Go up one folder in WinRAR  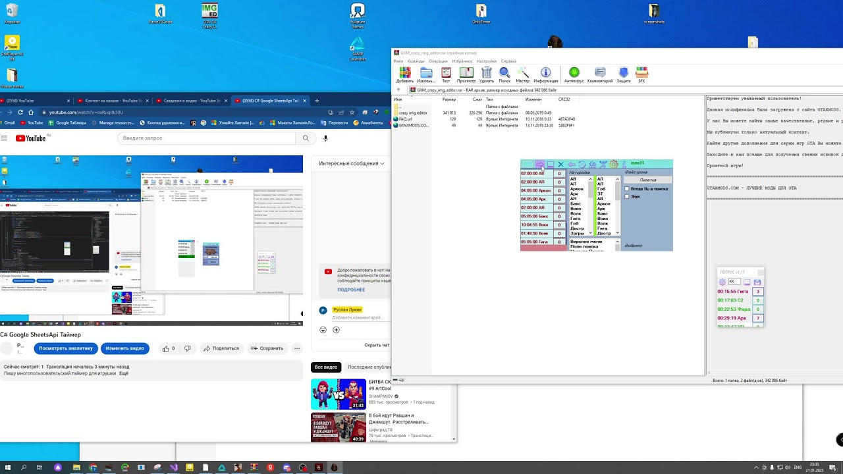(x=398, y=90)
